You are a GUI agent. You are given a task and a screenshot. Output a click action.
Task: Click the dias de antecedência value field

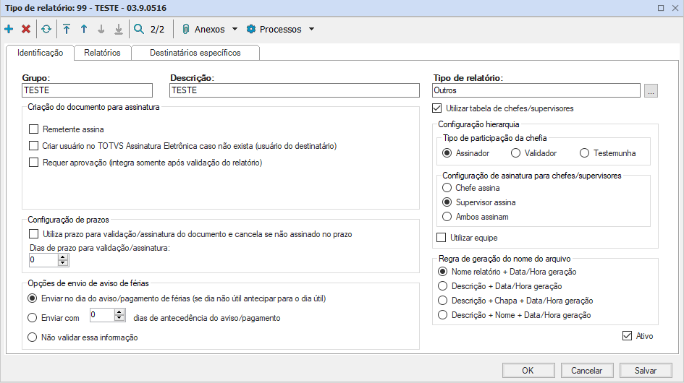coord(102,315)
